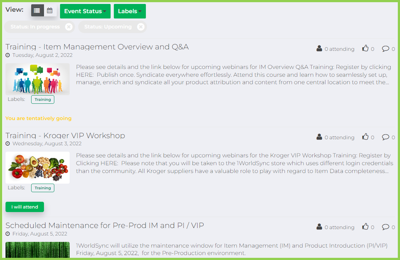Remove the Status: Upcoming filter
This screenshot has height=260, width=400.
(x=141, y=27)
